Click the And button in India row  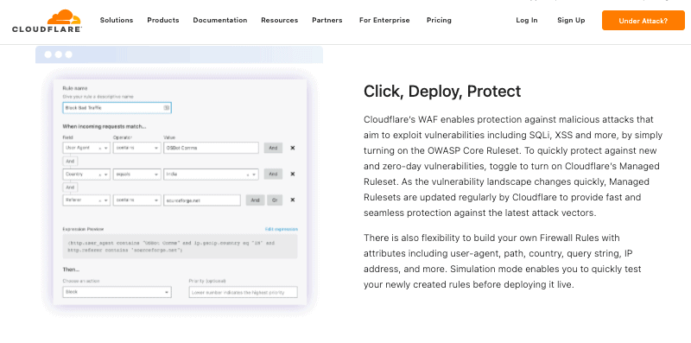click(273, 175)
